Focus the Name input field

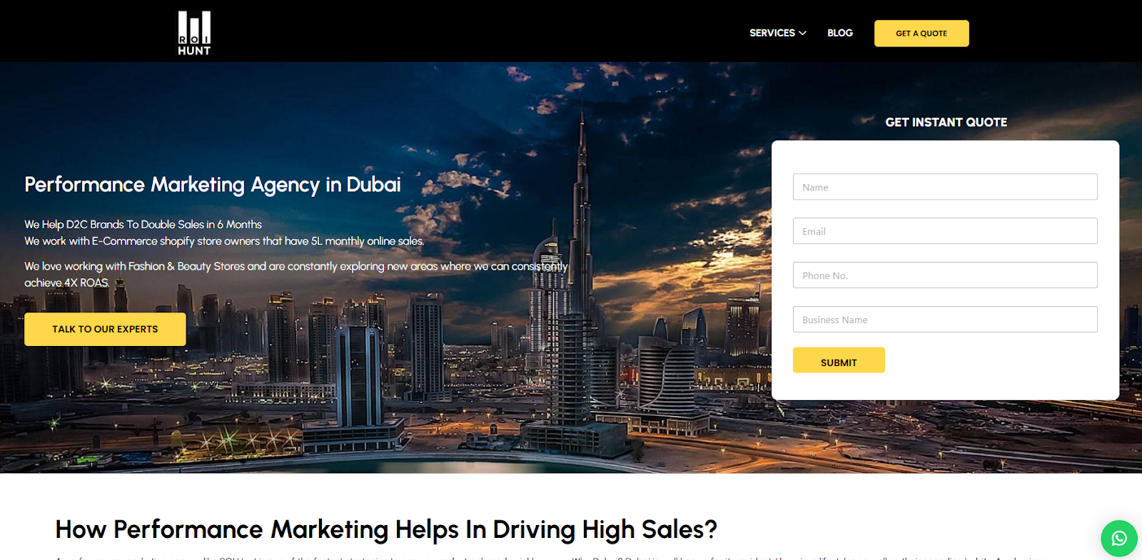tap(945, 187)
